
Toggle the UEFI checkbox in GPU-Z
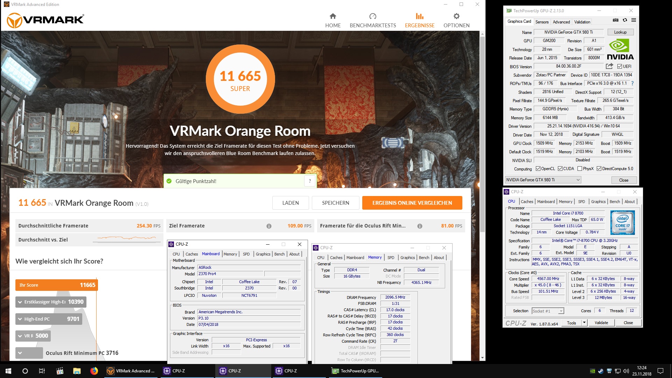(619, 66)
